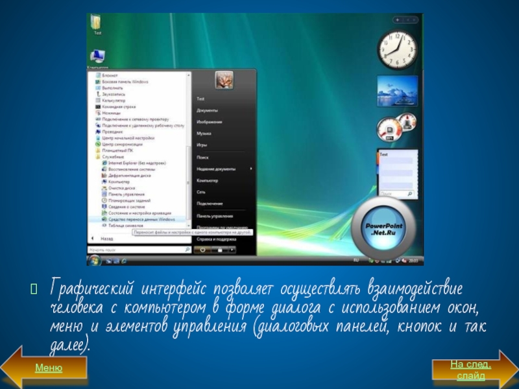Click the contacts gadget search field
The width and height of the screenshot is (519, 389).
click(396, 194)
